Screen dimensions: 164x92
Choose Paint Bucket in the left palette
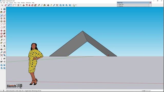point(2,12)
